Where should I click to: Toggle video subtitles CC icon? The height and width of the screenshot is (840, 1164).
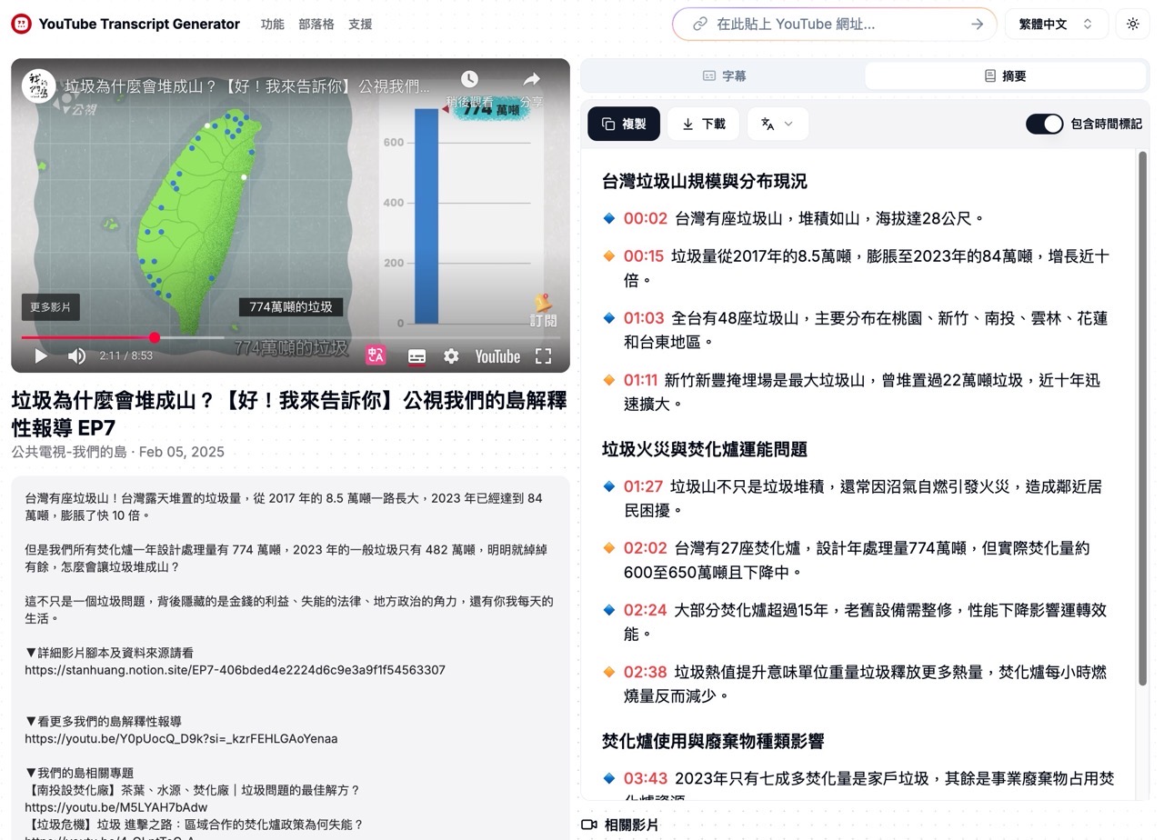(x=416, y=356)
